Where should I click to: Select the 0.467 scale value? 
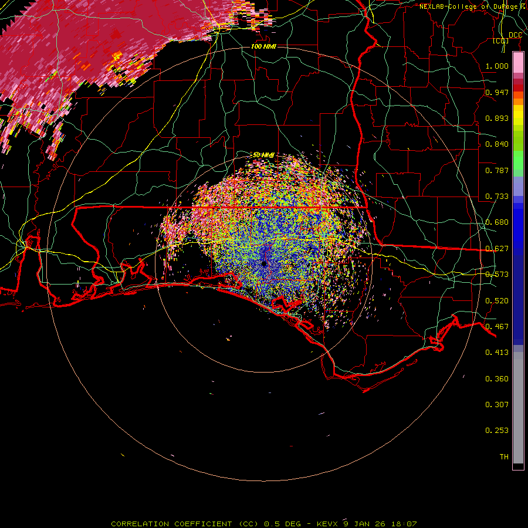[x=497, y=327]
